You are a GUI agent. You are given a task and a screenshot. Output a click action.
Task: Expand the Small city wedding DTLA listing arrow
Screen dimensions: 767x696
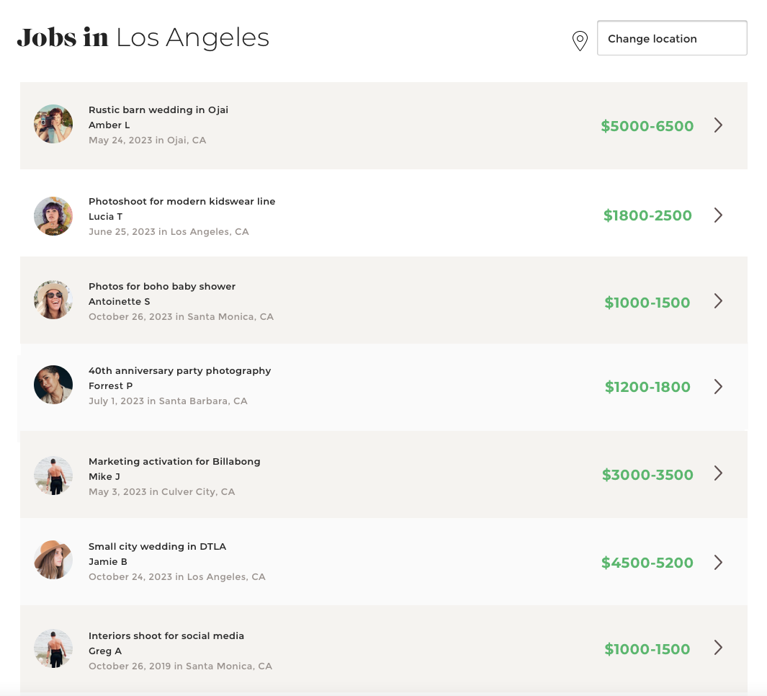pyautogui.click(x=718, y=563)
